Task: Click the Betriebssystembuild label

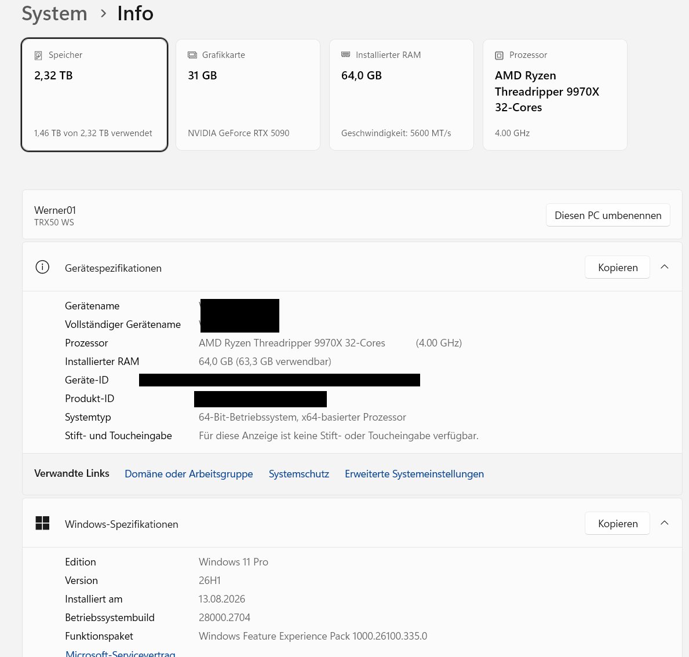Action: (110, 618)
